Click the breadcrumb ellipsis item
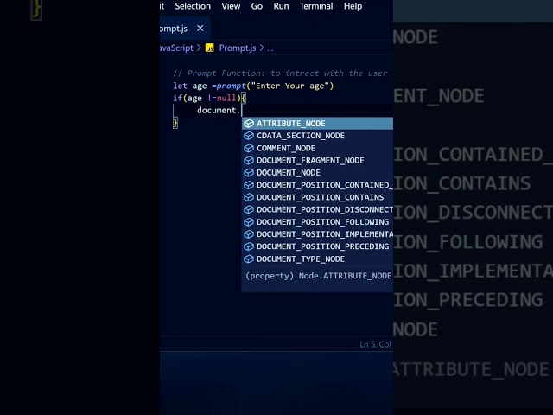The height and width of the screenshot is (415, 553). click(270, 48)
